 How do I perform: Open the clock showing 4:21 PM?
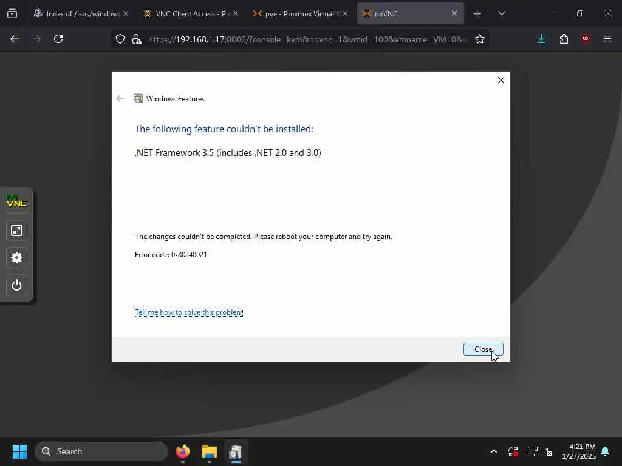pos(579,451)
